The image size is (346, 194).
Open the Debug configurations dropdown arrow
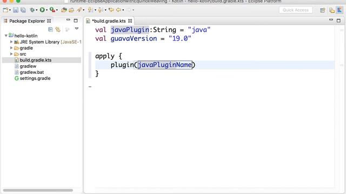pos(37,10)
